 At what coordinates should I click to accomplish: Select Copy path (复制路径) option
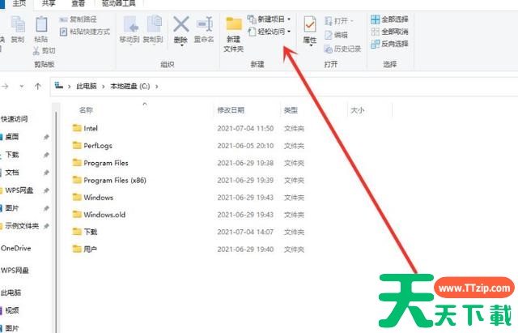click(x=79, y=19)
